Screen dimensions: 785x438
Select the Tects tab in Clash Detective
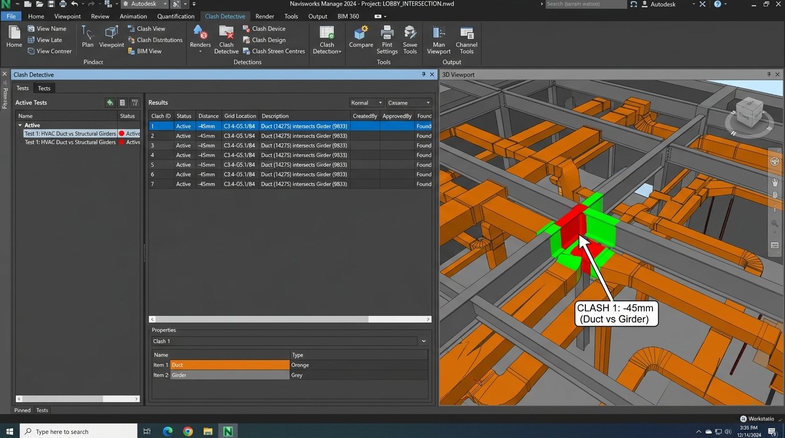pos(44,88)
